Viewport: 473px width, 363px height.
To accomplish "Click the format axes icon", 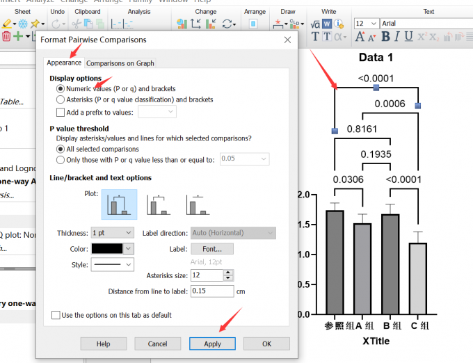I will pyautogui.click(x=196, y=24).
